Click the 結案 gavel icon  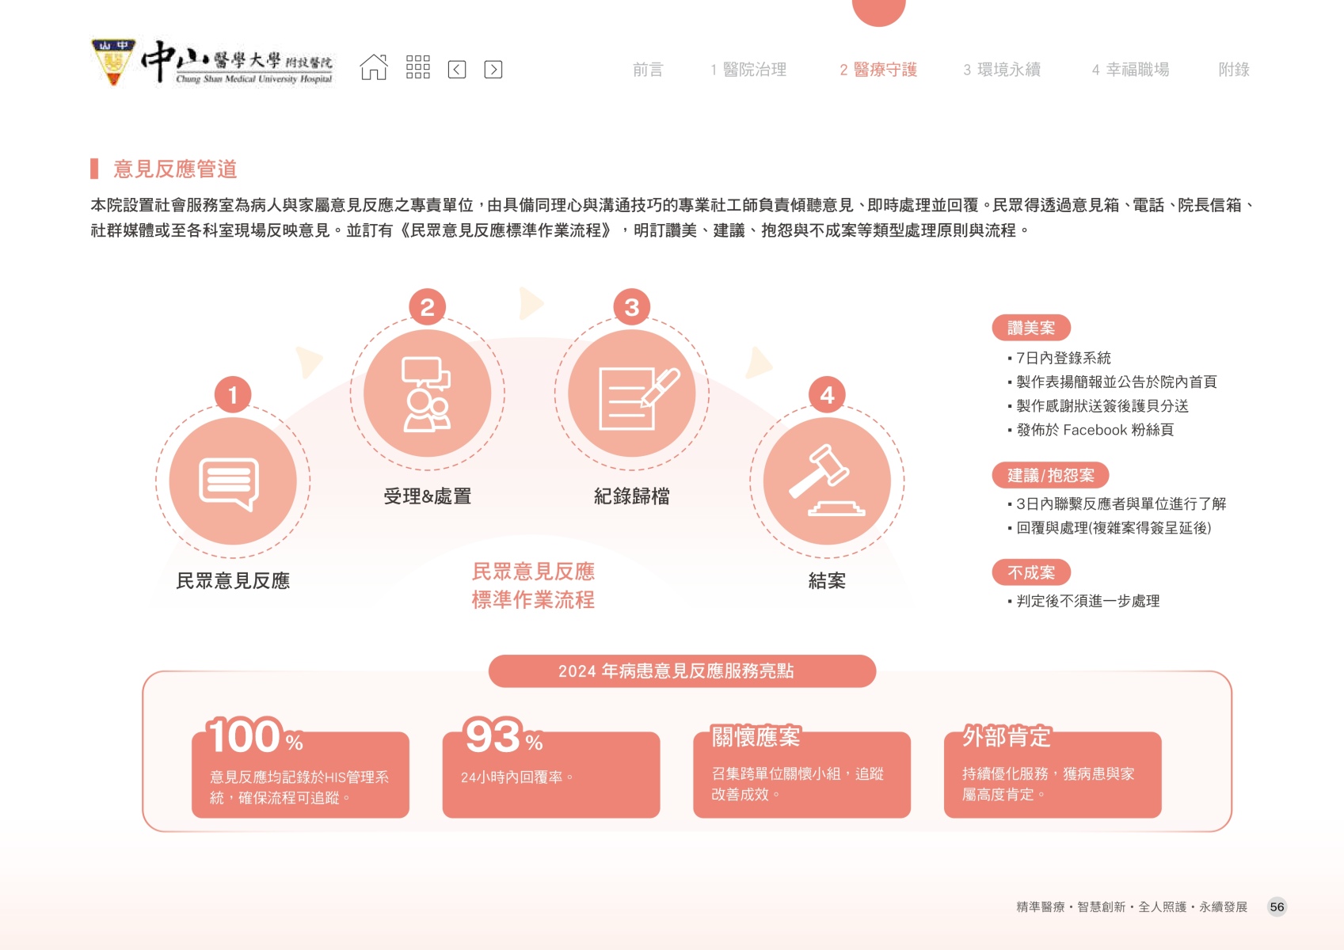point(827,481)
